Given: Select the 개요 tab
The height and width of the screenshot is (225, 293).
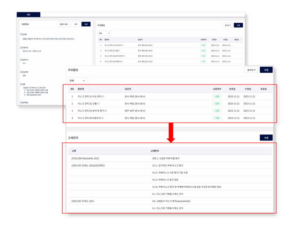Looking at the screenshot, I should point(29,15).
